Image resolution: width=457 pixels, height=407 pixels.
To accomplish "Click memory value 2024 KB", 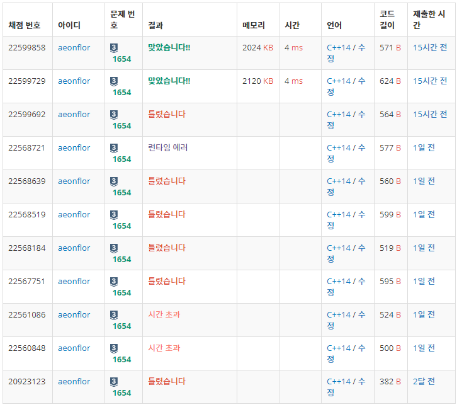I will 257,47.
